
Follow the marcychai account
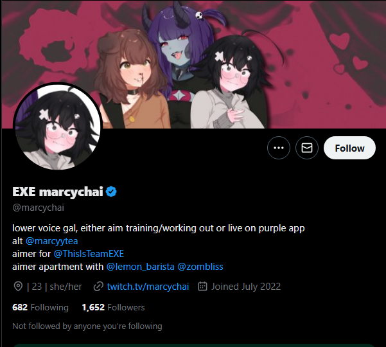pyautogui.click(x=349, y=148)
